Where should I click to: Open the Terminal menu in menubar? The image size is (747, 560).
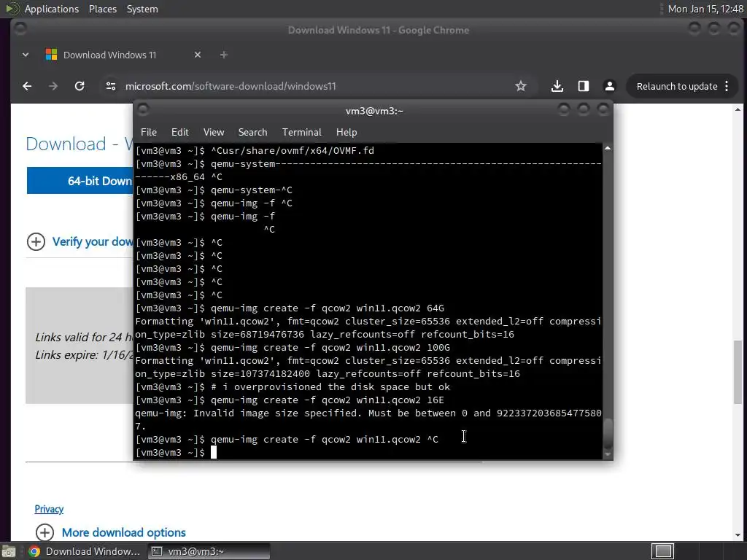click(301, 133)
